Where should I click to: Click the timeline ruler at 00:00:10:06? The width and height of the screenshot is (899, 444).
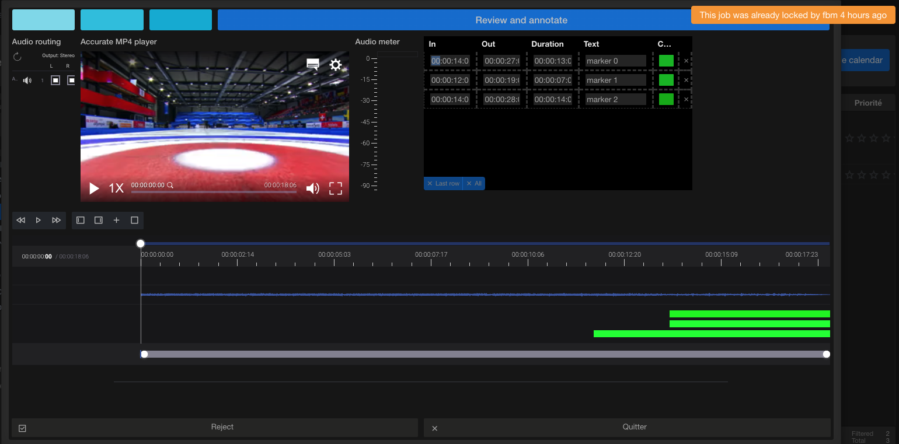pos(528,255)
